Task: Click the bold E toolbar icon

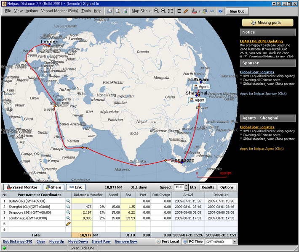Action: [179, 11]
